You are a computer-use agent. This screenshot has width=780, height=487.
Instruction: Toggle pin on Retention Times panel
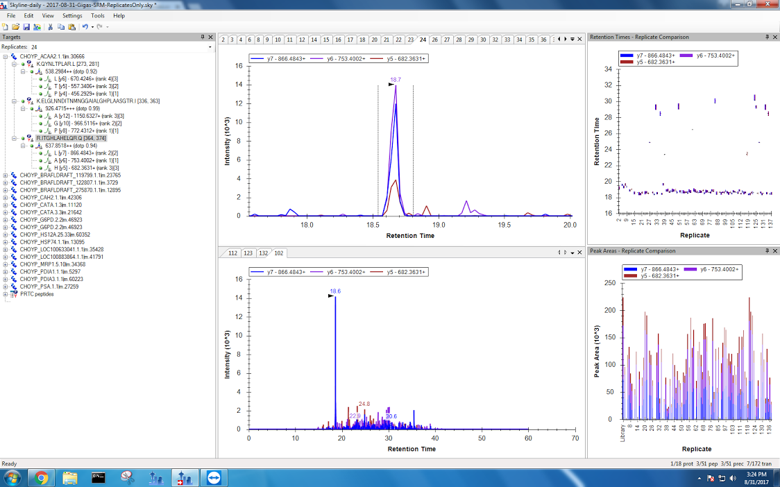click(767, 37)
